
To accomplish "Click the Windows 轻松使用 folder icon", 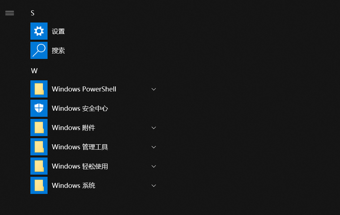I will tap(39, 166).
